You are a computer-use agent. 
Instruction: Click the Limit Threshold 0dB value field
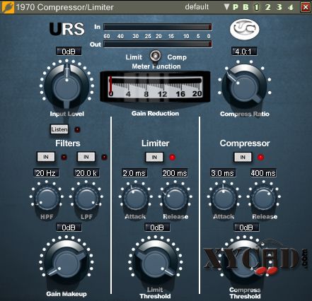(x=157, y=228)
